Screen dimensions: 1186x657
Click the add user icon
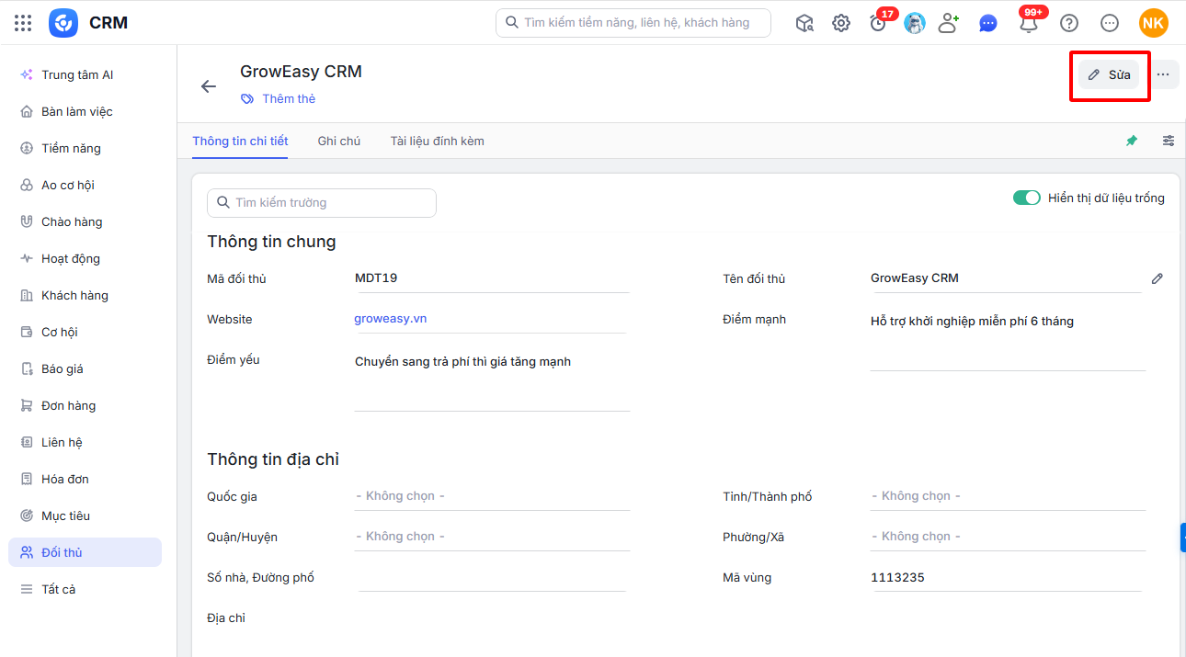pyautogui.click(x=948, y=23)
